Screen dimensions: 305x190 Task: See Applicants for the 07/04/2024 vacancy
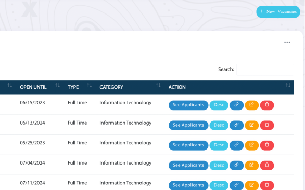pos(188,166)
